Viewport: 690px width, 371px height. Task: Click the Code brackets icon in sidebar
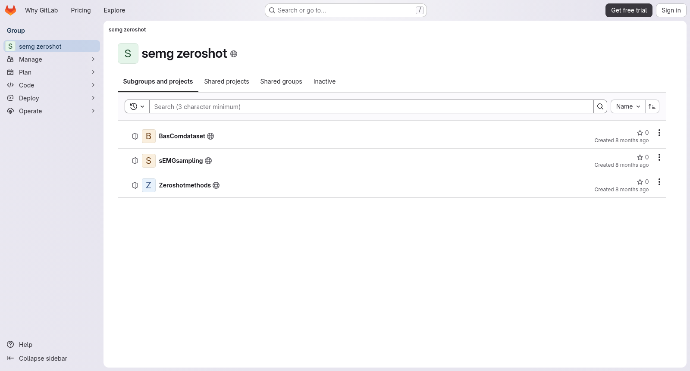(10, 85)
